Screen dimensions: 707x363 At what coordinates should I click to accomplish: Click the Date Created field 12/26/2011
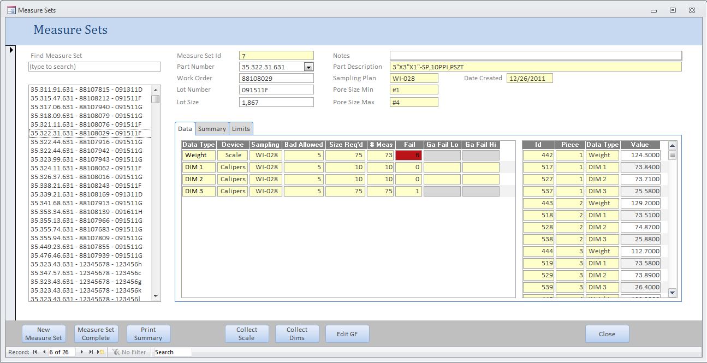click(530, 78)
